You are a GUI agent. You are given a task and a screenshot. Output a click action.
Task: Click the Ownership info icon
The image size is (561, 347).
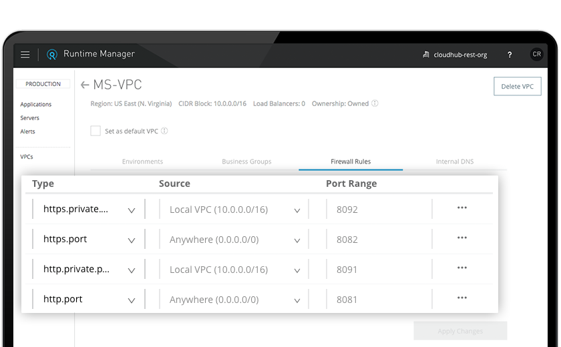coord(375,103)
